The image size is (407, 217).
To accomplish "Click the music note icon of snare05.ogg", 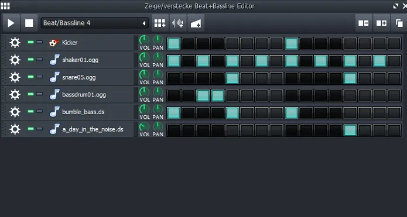I will coord(54,77).
